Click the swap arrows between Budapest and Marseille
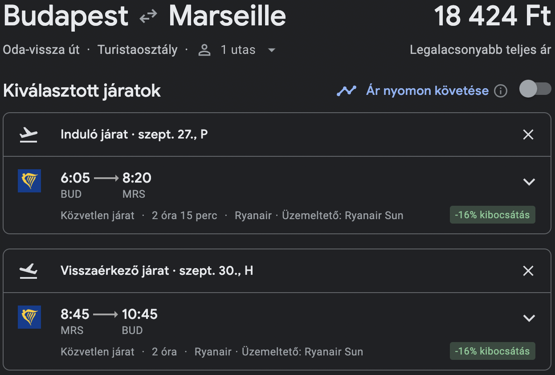This screenshot has width=555, height=375. [148, 17]
